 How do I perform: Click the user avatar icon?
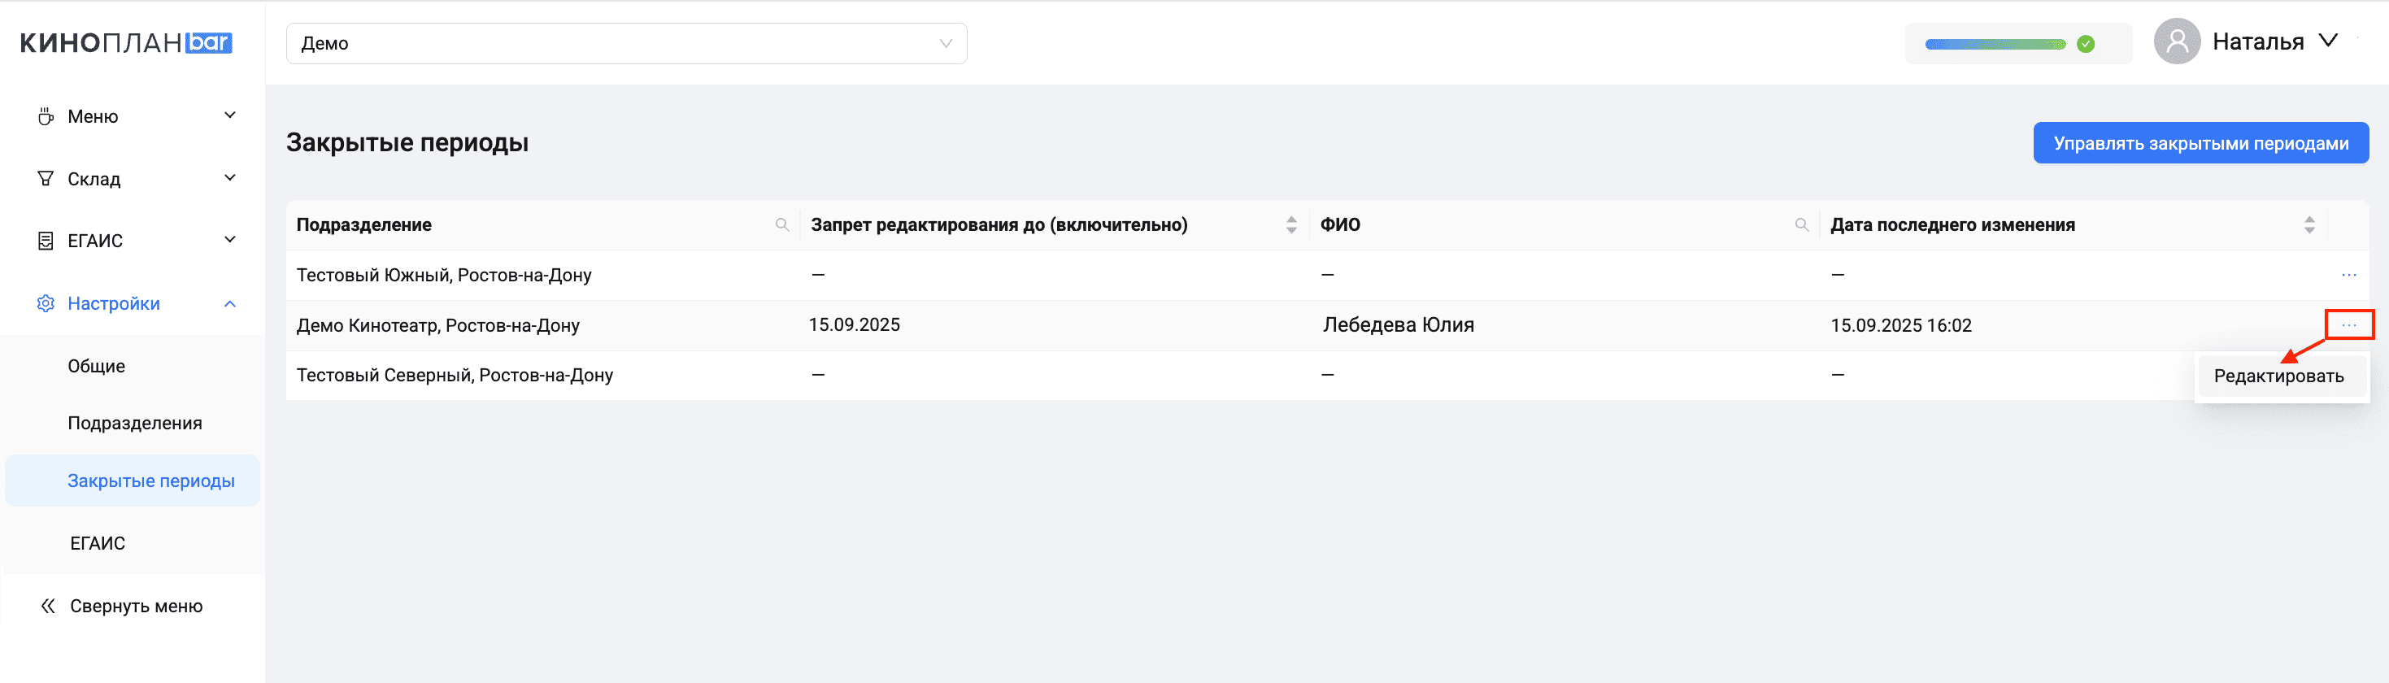(2176, 42)
